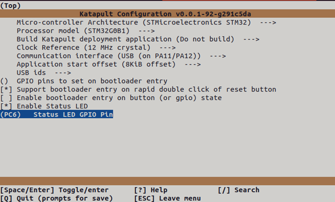
Task: Edit GPIO pins to set on bootloader entry
Action: click(92, 81)
